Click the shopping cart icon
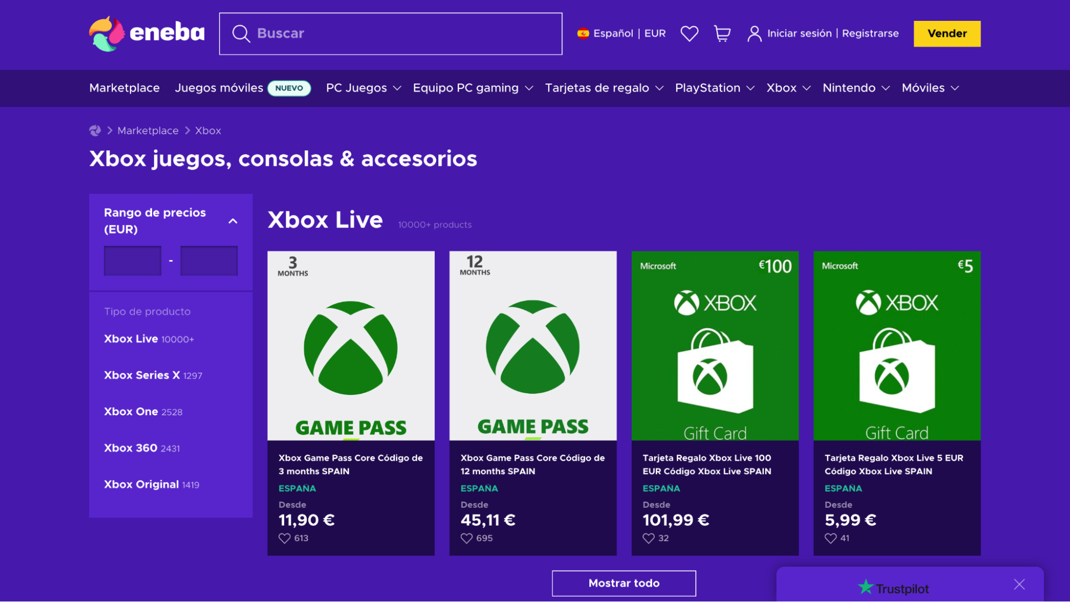1070x602 pixels. click(722, 33)
